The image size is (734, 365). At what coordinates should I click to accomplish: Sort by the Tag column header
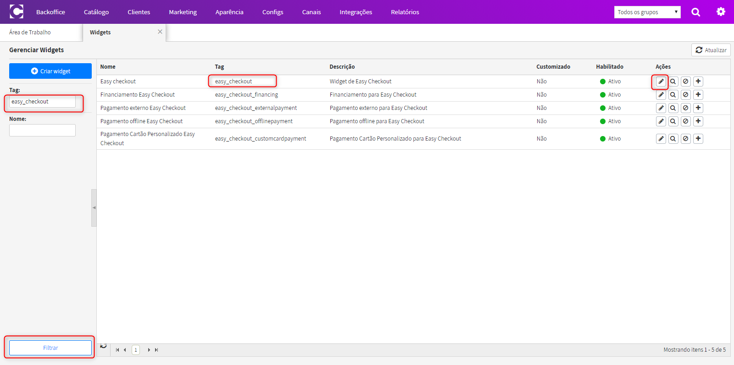pos(219,67)
